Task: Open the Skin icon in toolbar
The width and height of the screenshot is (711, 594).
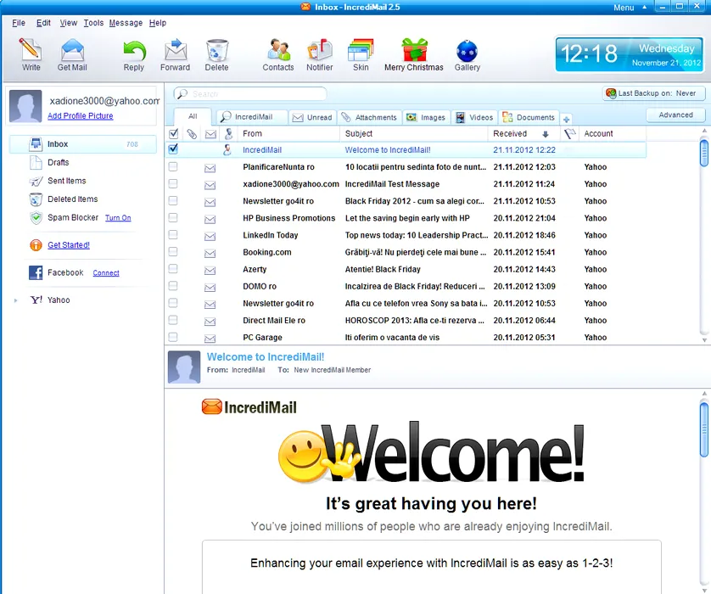Action: pyautogui.click(x=361, y=50)
